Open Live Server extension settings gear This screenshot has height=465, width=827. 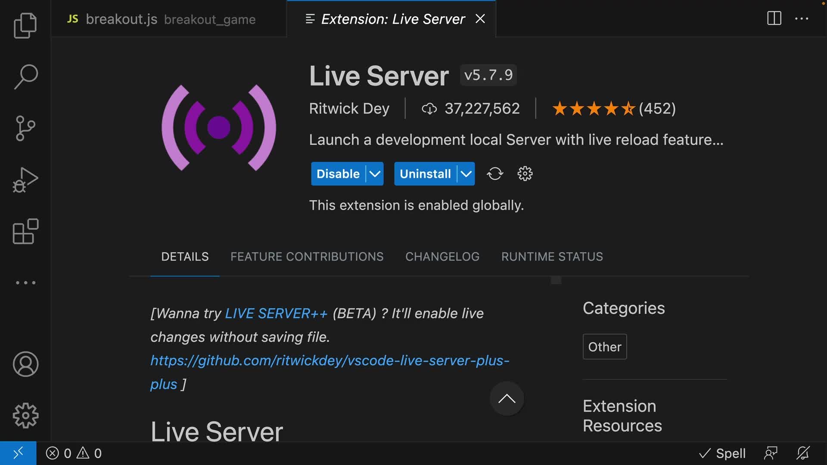point(525,174)
